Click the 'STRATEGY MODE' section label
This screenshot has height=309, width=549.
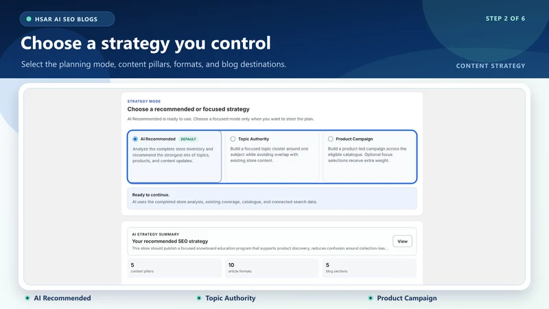coord(144,101)
